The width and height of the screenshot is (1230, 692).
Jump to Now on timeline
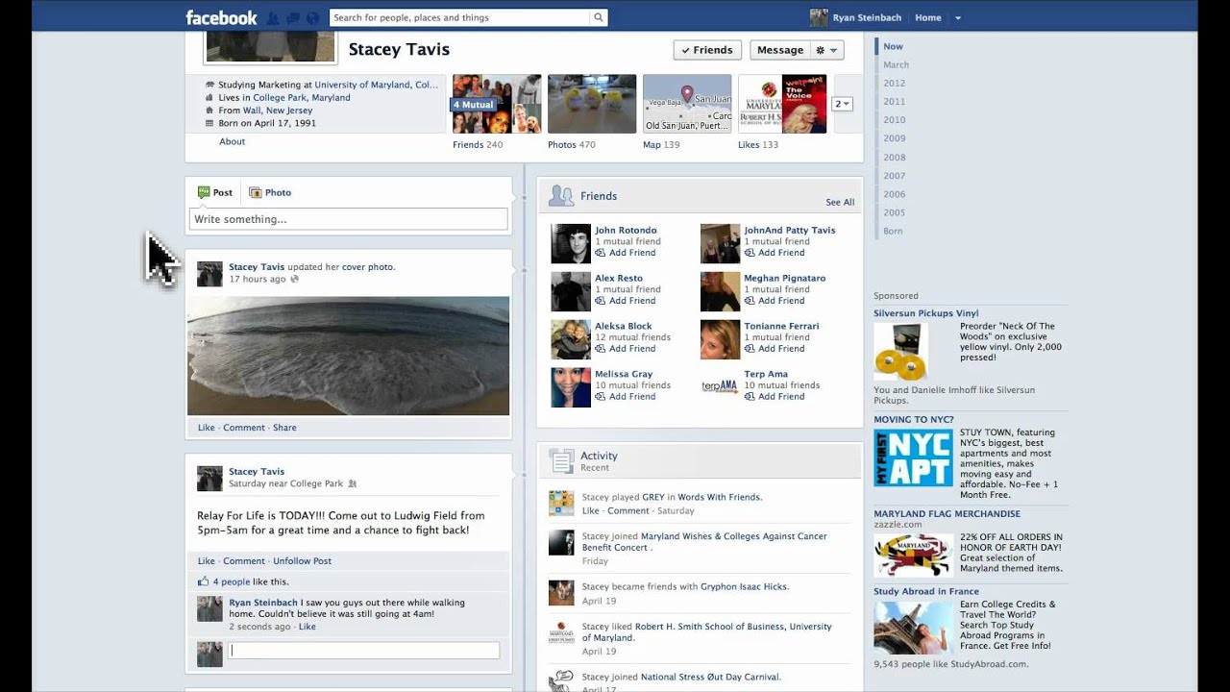(893, 46)
